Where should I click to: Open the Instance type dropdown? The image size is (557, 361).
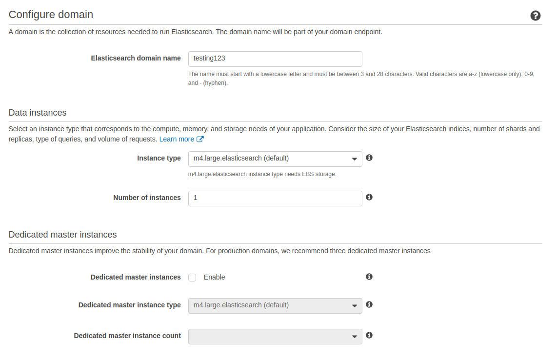(275, 159)
